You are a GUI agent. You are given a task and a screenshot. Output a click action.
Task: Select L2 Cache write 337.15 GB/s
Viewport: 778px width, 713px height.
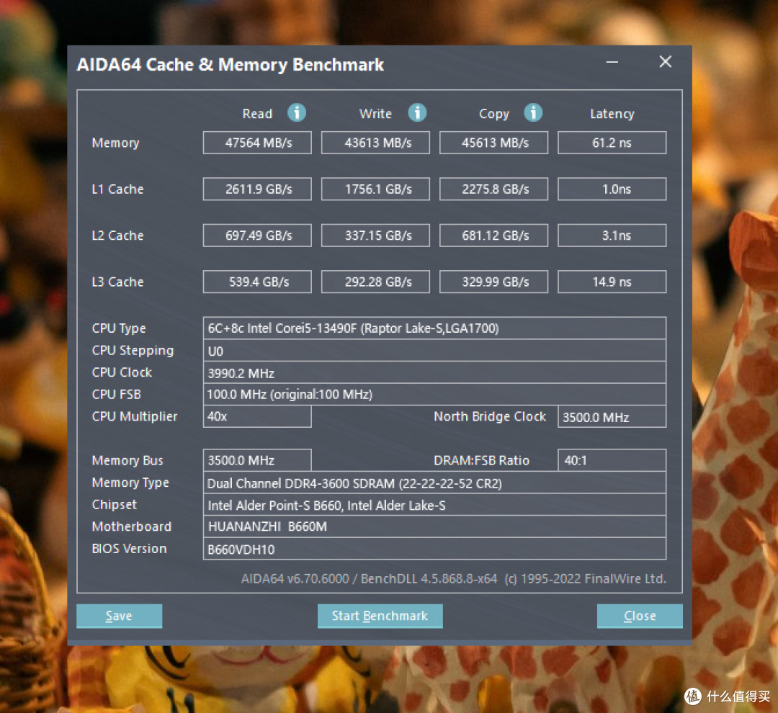coord(375,236)
